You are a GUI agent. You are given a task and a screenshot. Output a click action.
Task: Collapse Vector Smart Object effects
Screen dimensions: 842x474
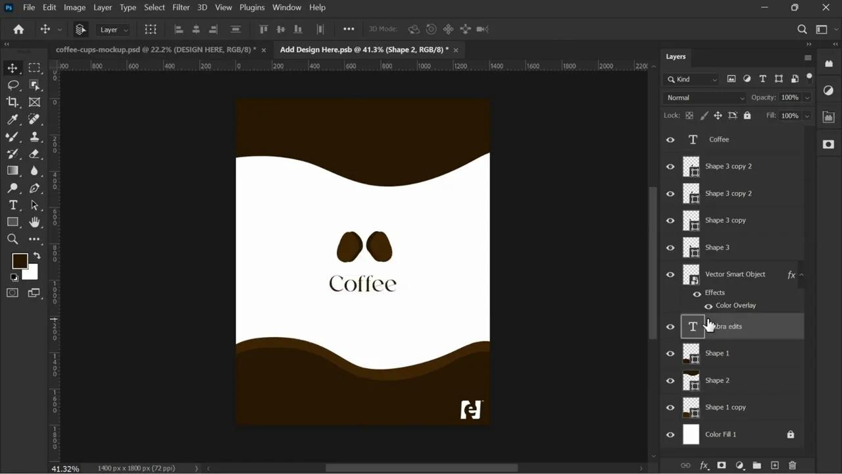pyautogui.click(x=801, y=275)
